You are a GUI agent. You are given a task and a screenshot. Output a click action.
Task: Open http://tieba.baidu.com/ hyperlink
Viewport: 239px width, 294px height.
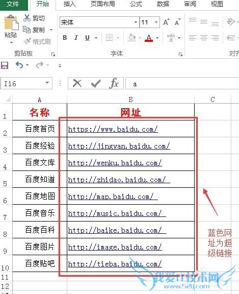point(115,264)
